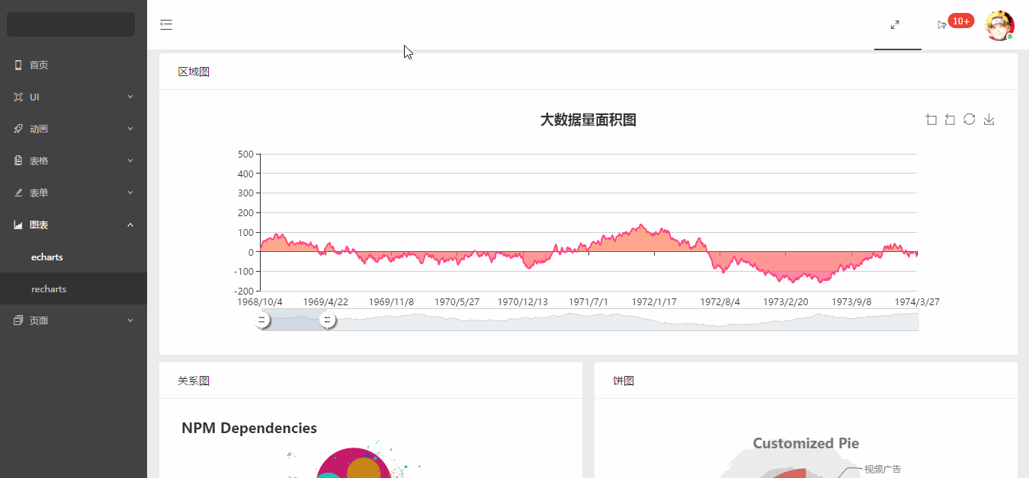
Task: Restore the area chart with the refresh icon
Action: [969, 120]
